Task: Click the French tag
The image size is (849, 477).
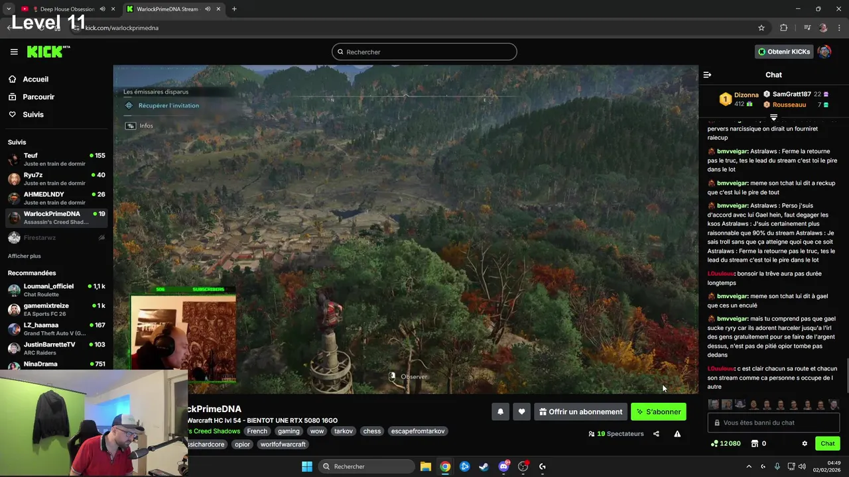Action: pyautogui.click(x=257, y=431)
